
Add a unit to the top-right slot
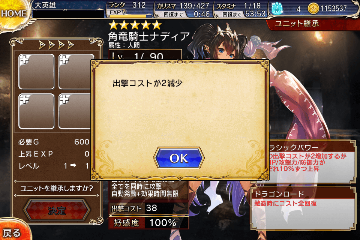point(75,71)
